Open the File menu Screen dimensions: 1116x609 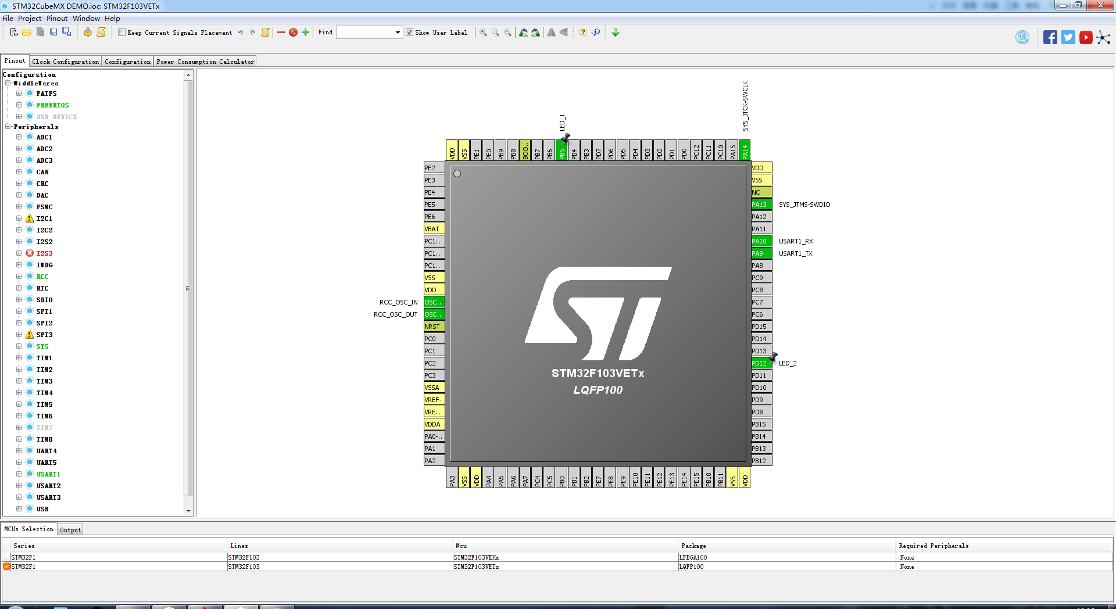[x=8, y=19]
